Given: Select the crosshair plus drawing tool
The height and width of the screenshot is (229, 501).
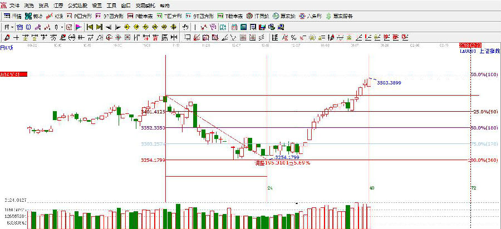Looking at the screenshot, I should pos(16,37).
